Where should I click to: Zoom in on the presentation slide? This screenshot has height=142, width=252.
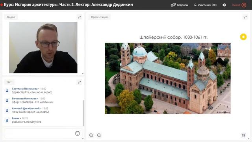coord(91,135)
